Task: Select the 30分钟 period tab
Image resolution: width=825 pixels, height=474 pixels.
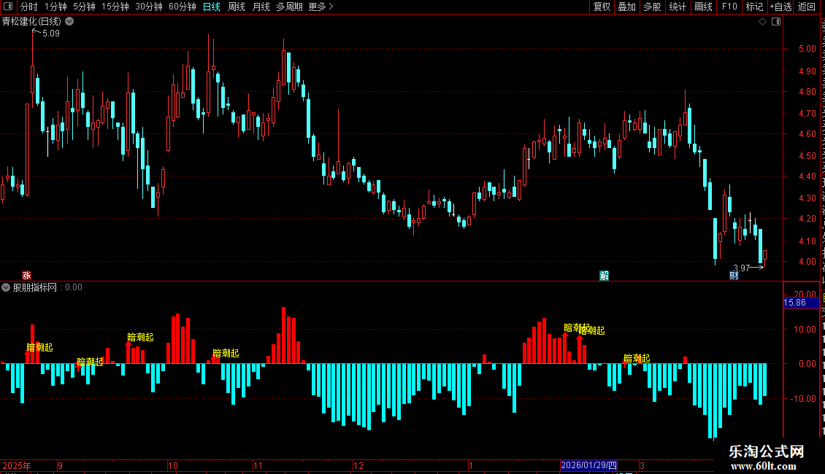Action: (149, 7)
